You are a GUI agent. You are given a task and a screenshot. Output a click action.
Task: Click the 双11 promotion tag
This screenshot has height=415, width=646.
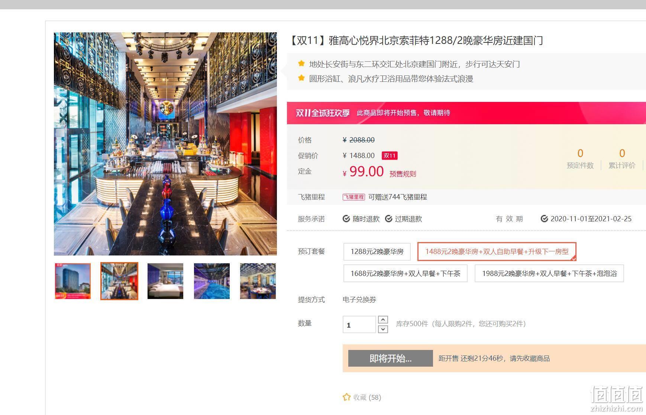[390, 155]
